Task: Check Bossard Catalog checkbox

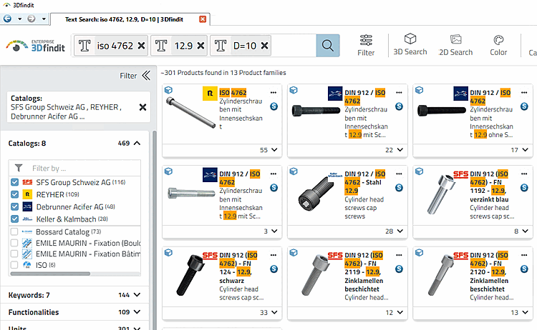Action: (14, 231)
